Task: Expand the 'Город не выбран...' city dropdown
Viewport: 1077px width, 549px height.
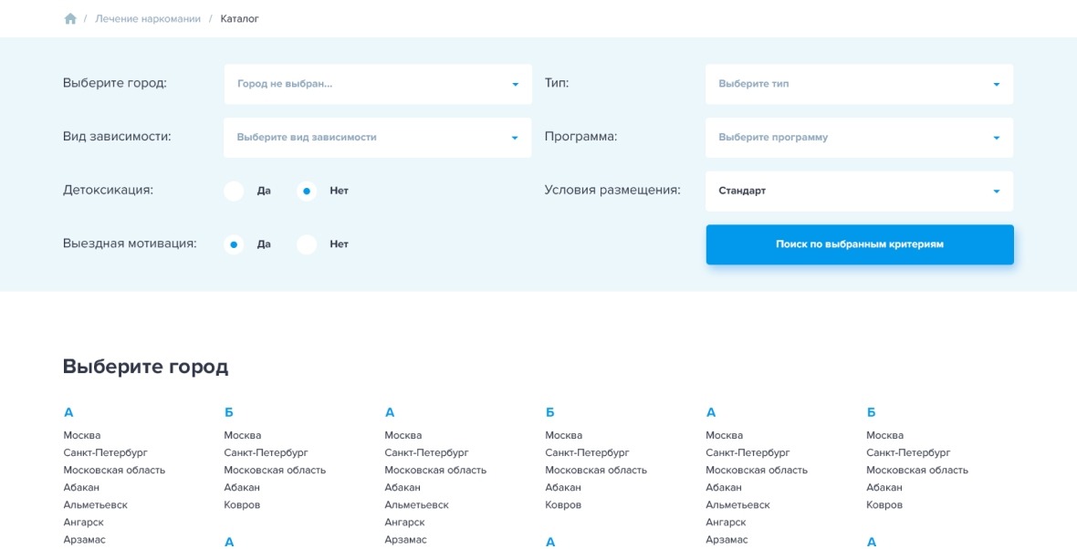Action: (377, 84)
